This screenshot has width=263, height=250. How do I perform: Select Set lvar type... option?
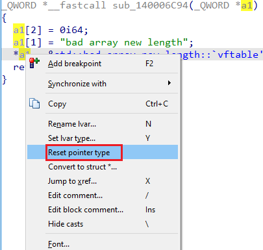click(x=103, y=138)
